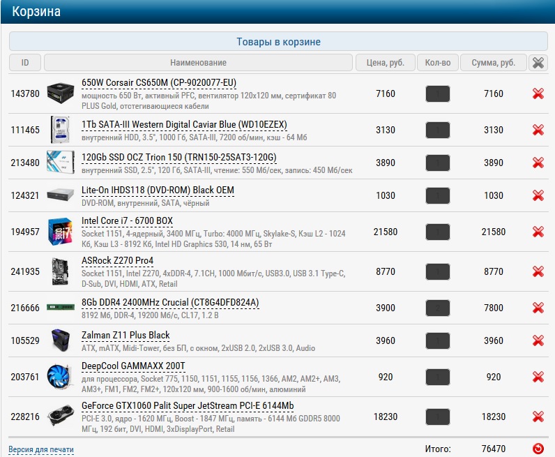Screen dimensions: 555x457
Task: Delete Lite-On IHDS118 DVD-ROM row
Action: [538, 195]
